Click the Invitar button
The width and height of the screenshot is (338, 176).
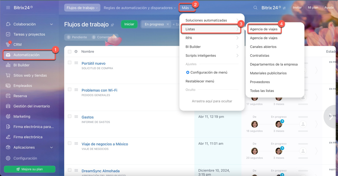pyautogui.click(x=297, y=8)
